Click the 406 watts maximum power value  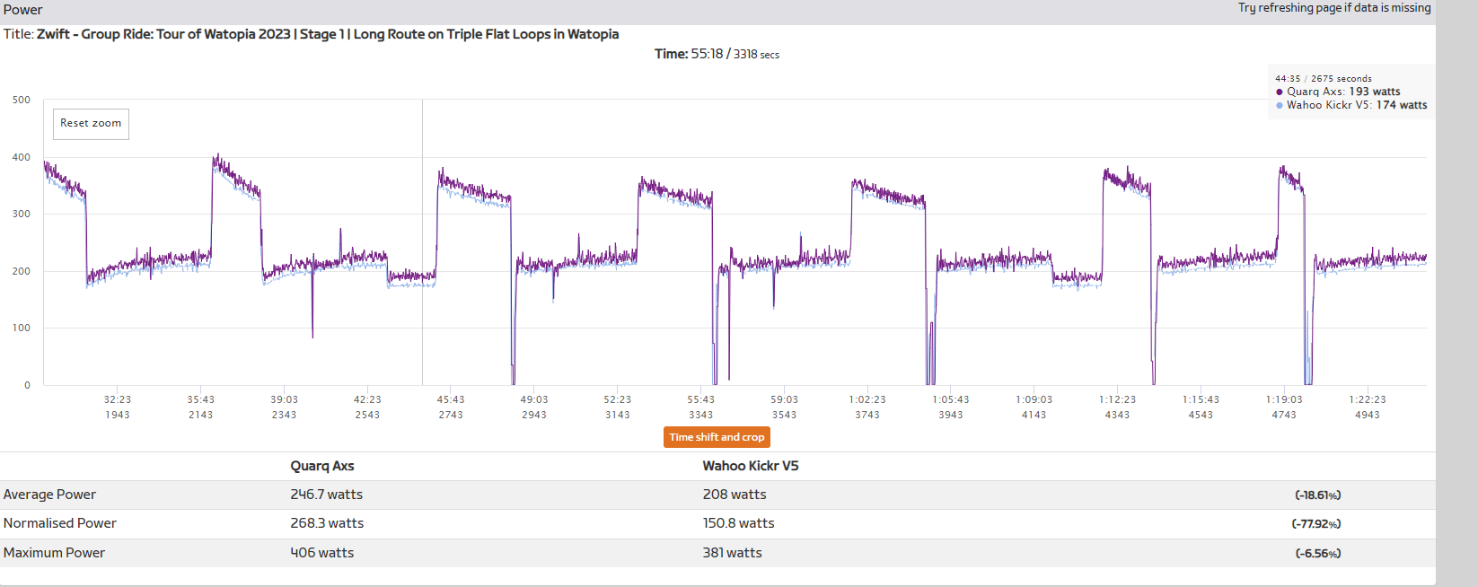322,553
